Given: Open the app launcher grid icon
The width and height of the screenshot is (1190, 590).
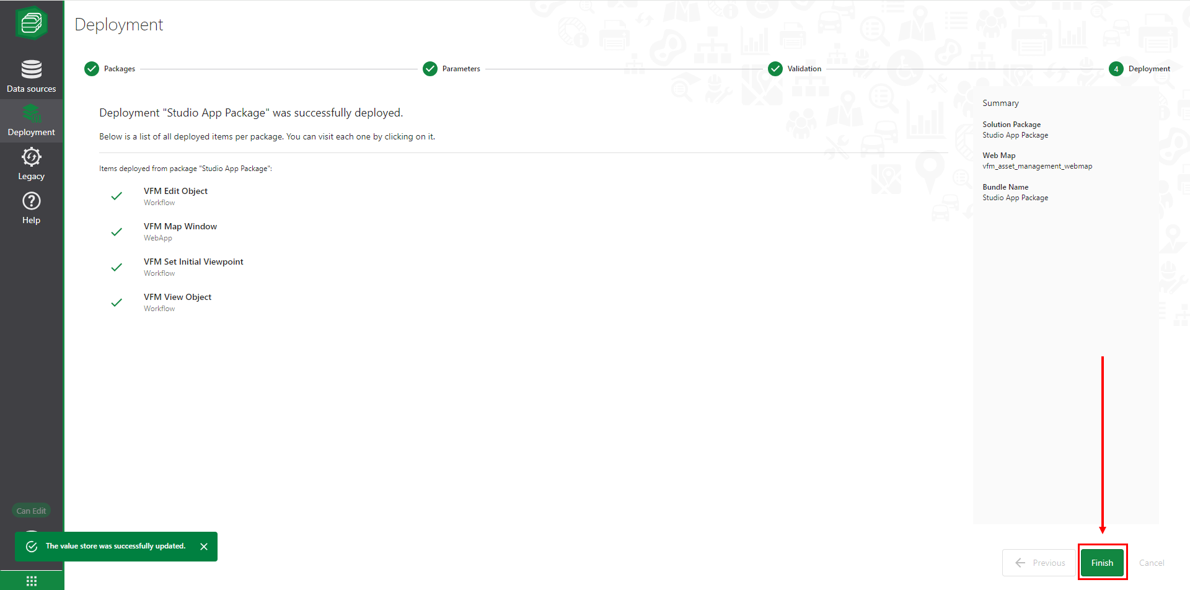Looking at the screenshot, I should 32,581.
